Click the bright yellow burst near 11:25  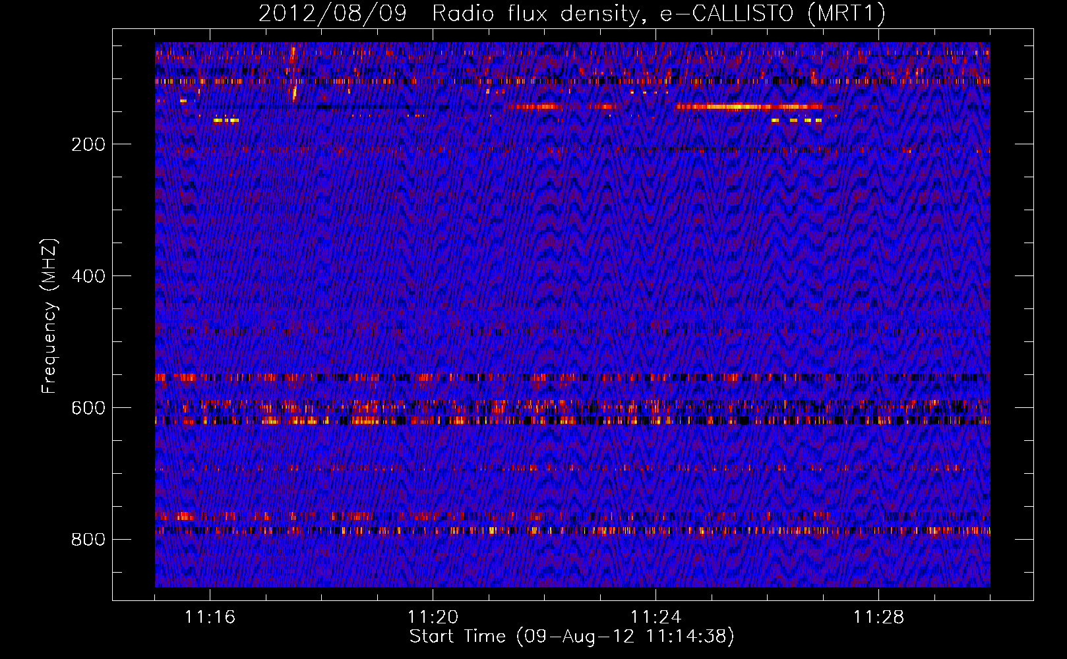coord(749,106)
